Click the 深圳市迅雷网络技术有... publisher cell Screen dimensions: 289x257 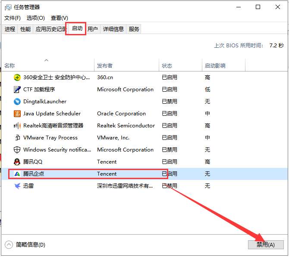tap(125, 186)
